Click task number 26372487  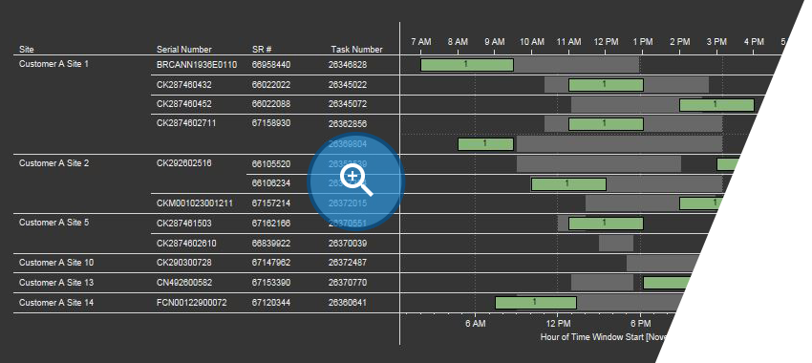[x=348, y=263]
